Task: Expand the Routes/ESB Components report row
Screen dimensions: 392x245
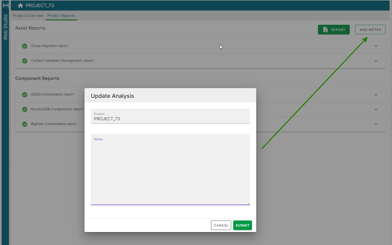Action: click(x=376, y=109)
